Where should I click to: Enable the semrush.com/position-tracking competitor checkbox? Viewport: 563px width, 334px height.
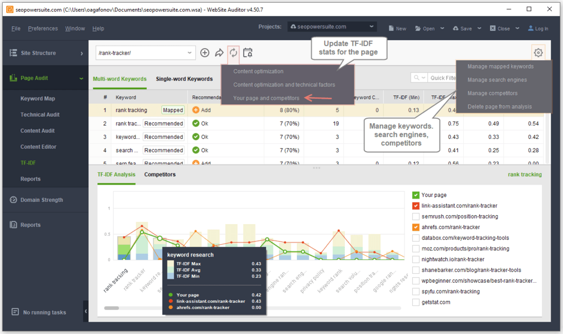[416, 216]
